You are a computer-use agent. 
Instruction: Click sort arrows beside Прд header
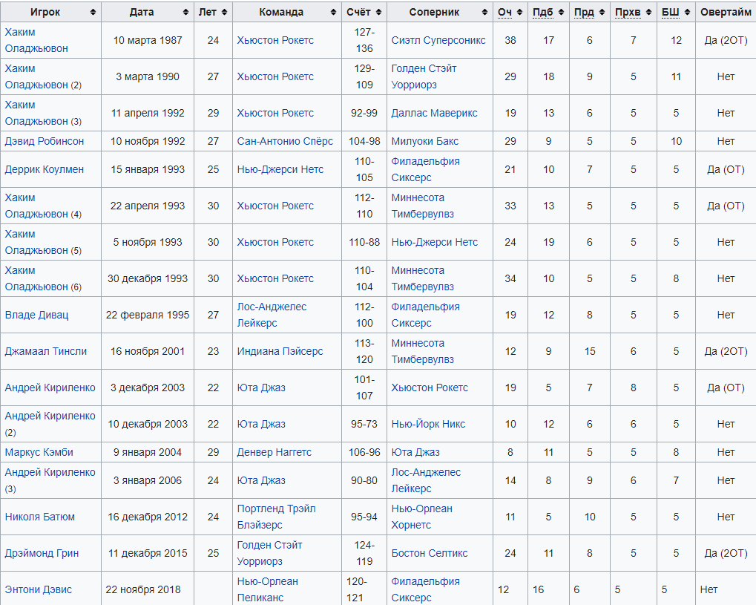[x=602, y=13]
